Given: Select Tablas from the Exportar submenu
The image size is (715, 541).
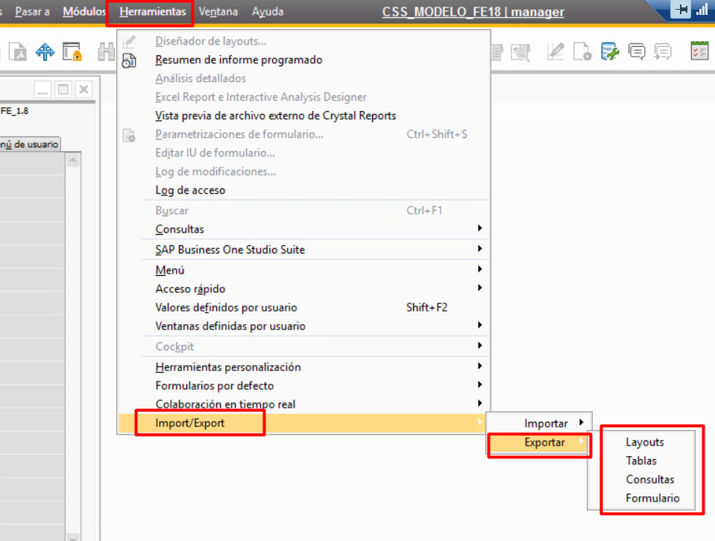Looking at the screenshot, I should tap(641, 461).
